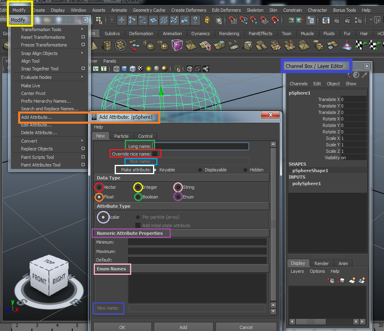This screenshot has height=331, width=384.
Task: Click the purple cube shelf icon
Action: 177,46
